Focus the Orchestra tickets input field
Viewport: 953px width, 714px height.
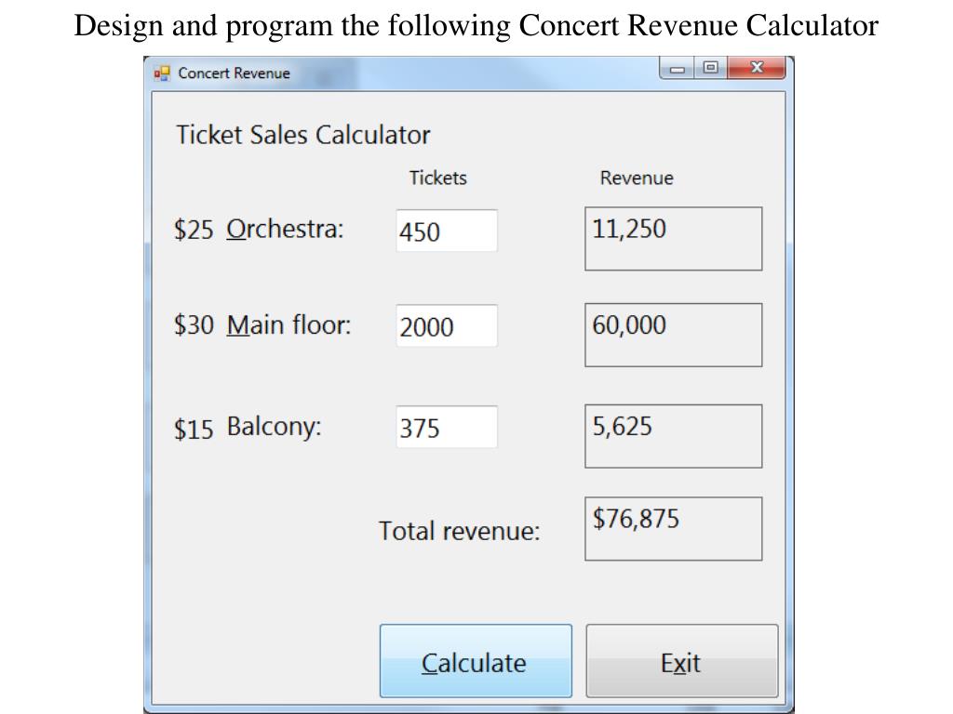coord(447,231)
